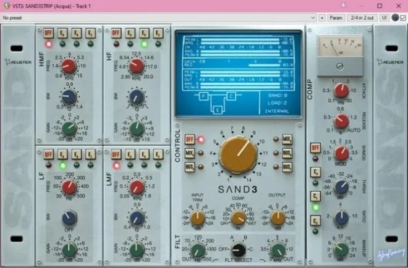408x268 pixels.
Task: Select the LF E button with green LED
Action: point(62,154)
